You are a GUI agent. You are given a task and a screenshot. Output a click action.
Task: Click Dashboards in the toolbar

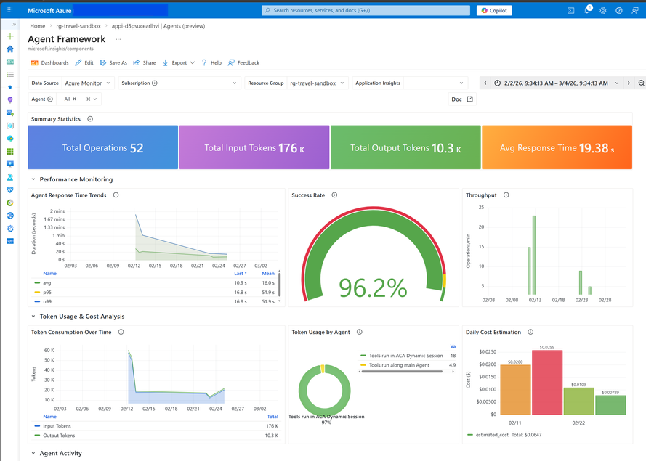coord(50,63)
